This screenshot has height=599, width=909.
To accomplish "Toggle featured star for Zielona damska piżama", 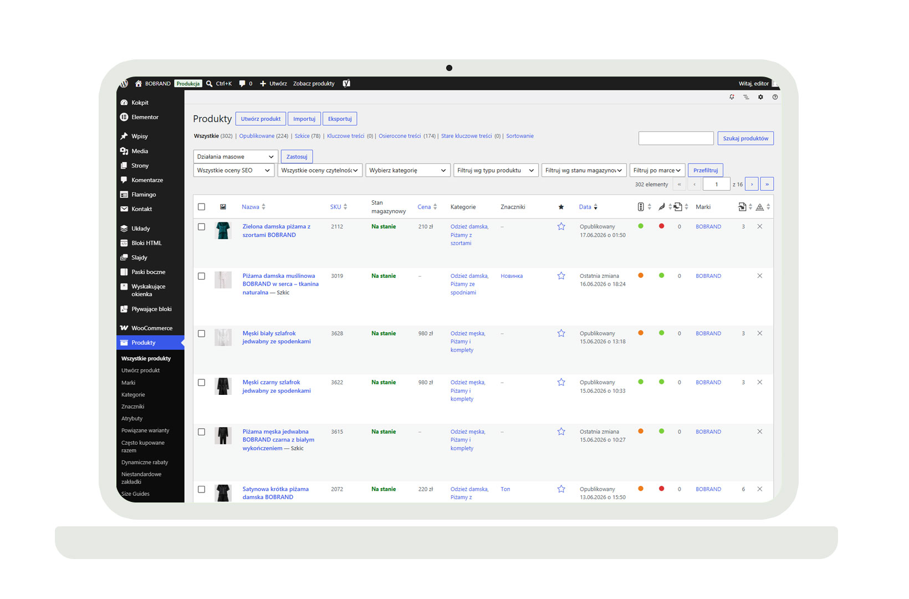I will click(x=561, y=226).
